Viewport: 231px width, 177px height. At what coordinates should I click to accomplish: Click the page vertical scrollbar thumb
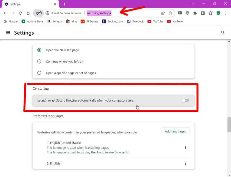tap(229, 125)
